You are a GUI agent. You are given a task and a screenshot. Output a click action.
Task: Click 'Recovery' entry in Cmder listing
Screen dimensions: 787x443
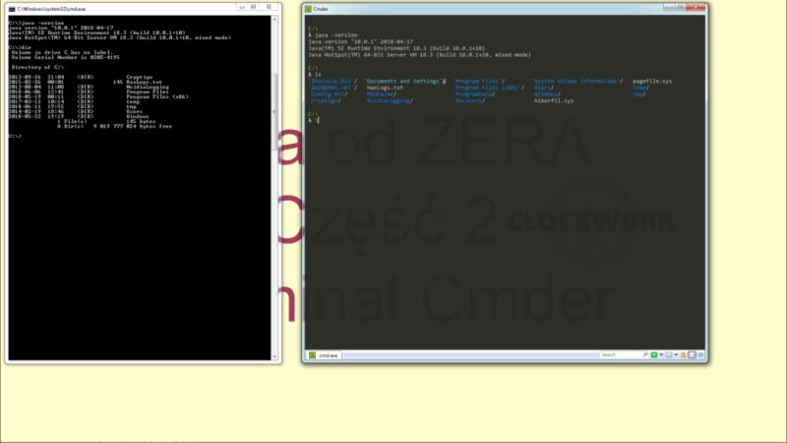coord(470,100)
